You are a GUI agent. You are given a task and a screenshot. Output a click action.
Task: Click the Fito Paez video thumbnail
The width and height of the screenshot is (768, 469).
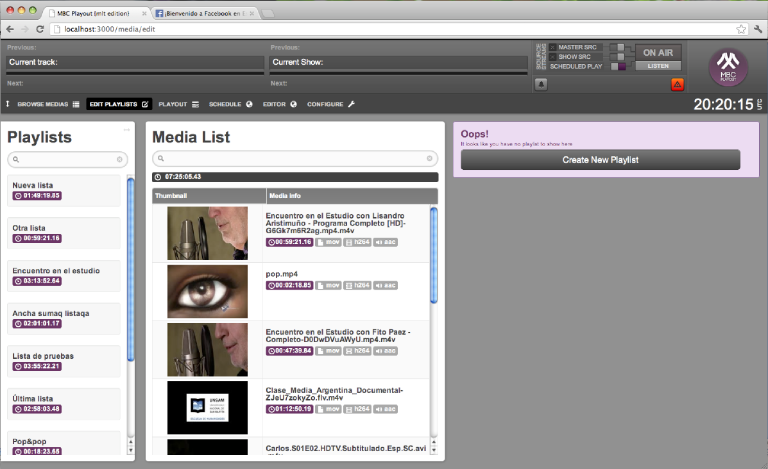click(208, 350)
